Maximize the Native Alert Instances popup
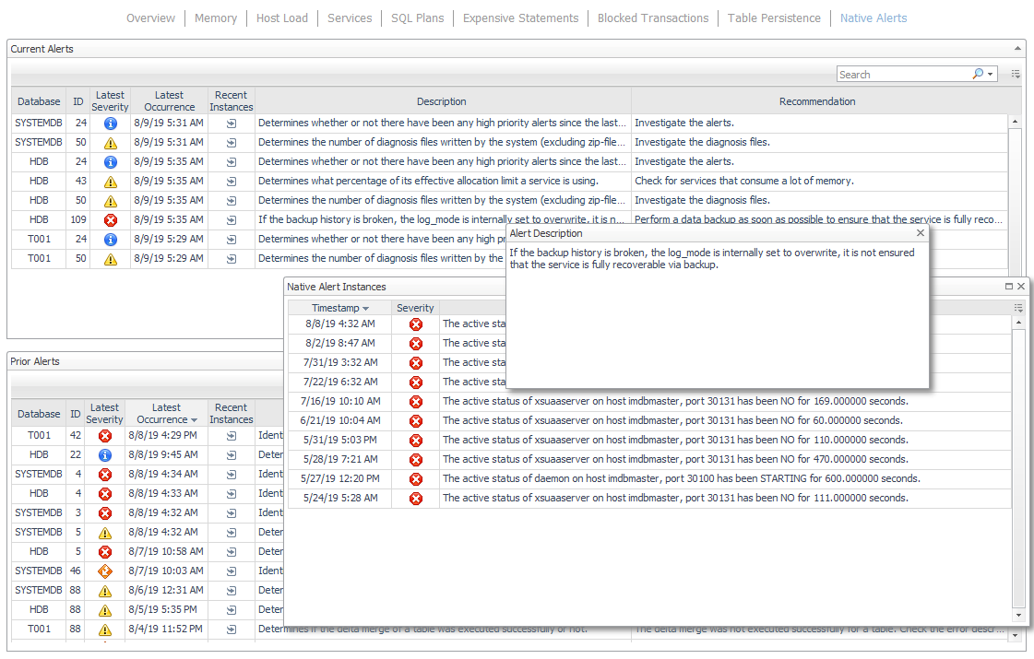The height and width of the screenshot is (659, 1034). click(1009, 287)
